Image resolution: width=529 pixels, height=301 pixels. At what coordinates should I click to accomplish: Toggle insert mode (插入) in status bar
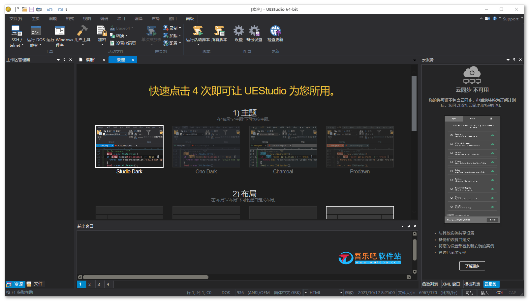(x=484, y=293)
